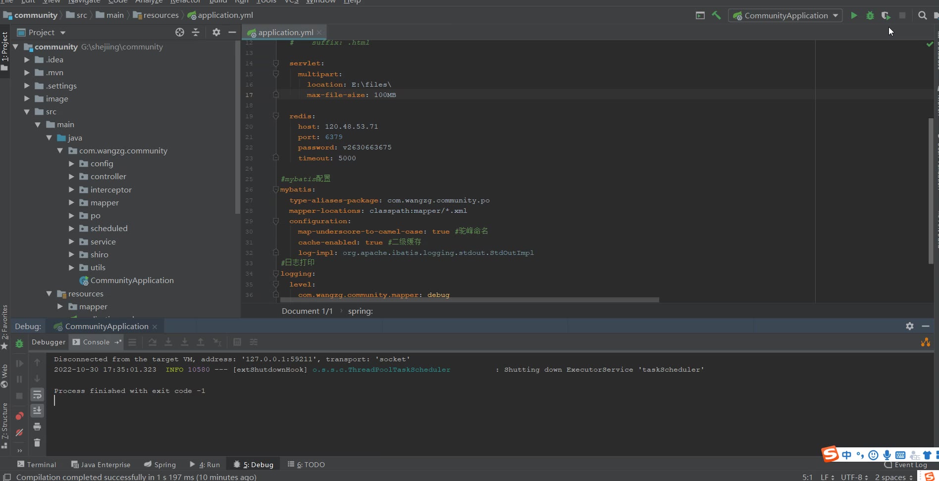939x481 pixels.
Task: Open Project panel settings gear
Action: 216,33
